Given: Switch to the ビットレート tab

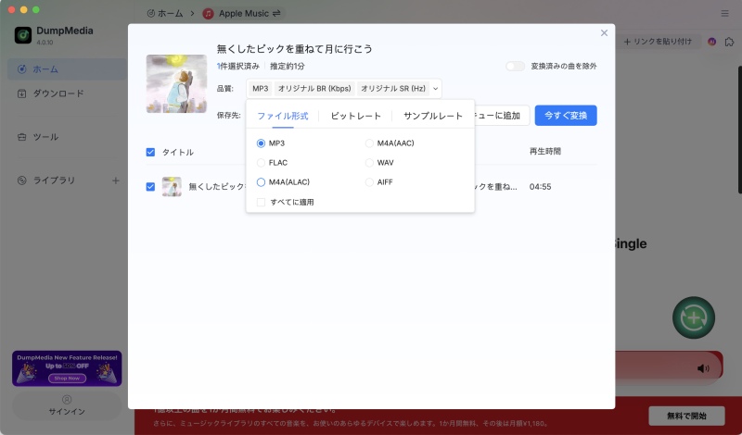Looking at the screenshot, I should pyautogui.click(x=355, y=116).
